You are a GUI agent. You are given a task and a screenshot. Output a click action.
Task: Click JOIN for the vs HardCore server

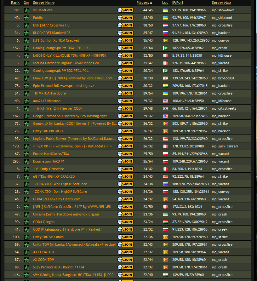pyautogui.click(x=125, y=10)
